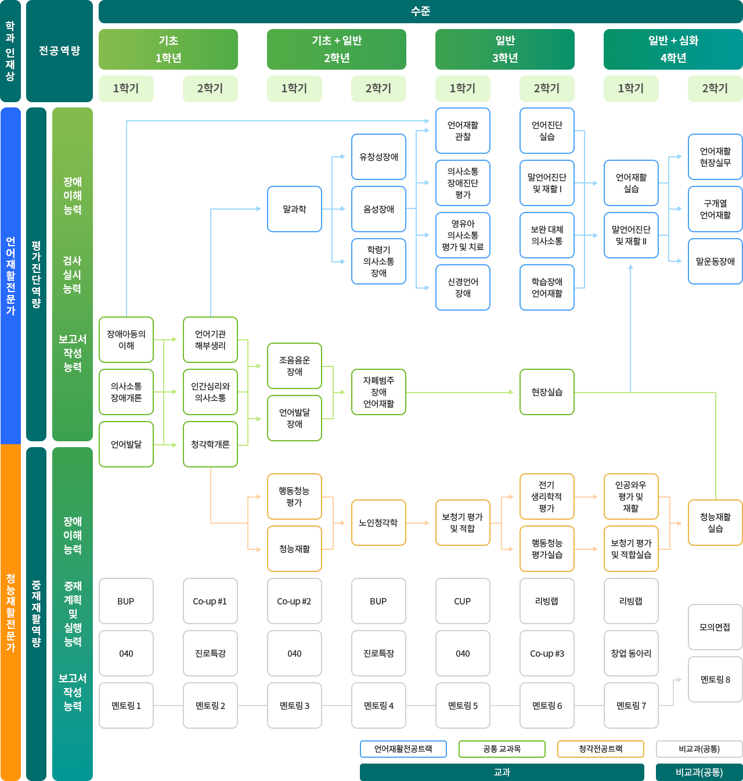743x781 pixels.
Task: Select the 기초 + 일반 2학년 header
Action: click(x=336, y=49)
